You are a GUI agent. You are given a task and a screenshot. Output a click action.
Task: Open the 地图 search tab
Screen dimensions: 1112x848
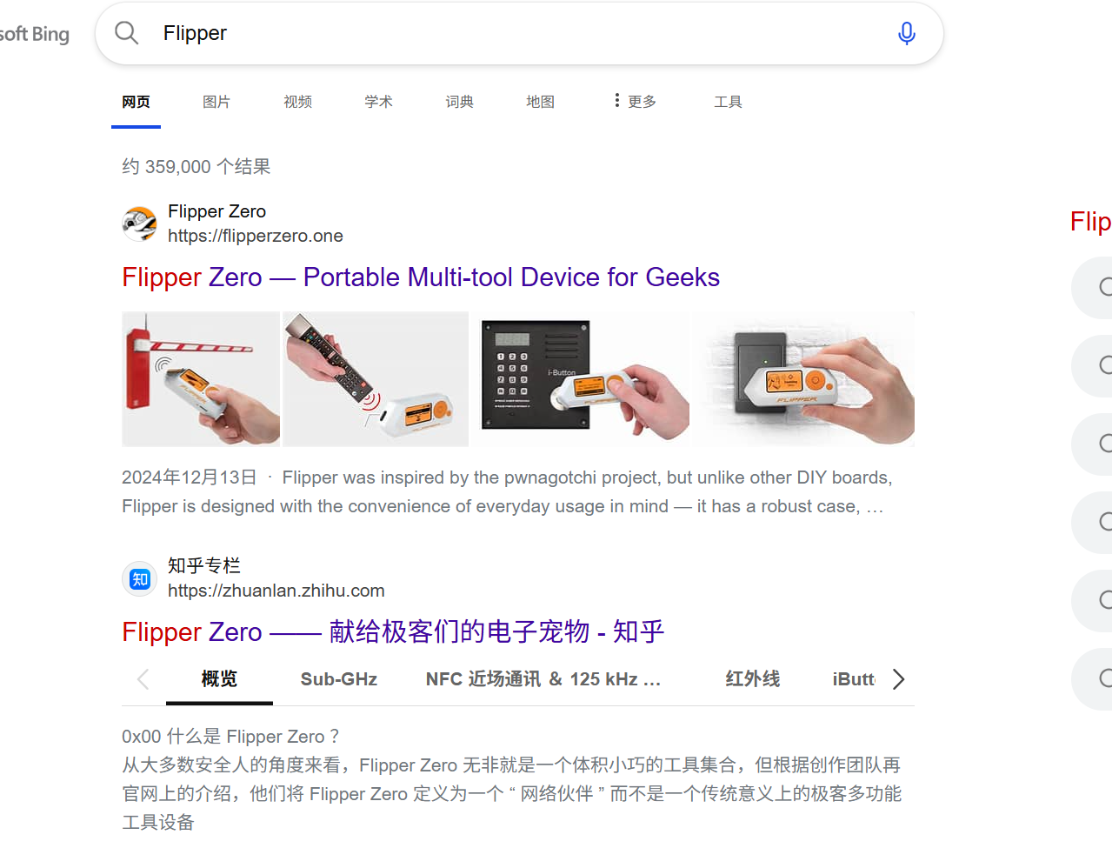(540, 102)
